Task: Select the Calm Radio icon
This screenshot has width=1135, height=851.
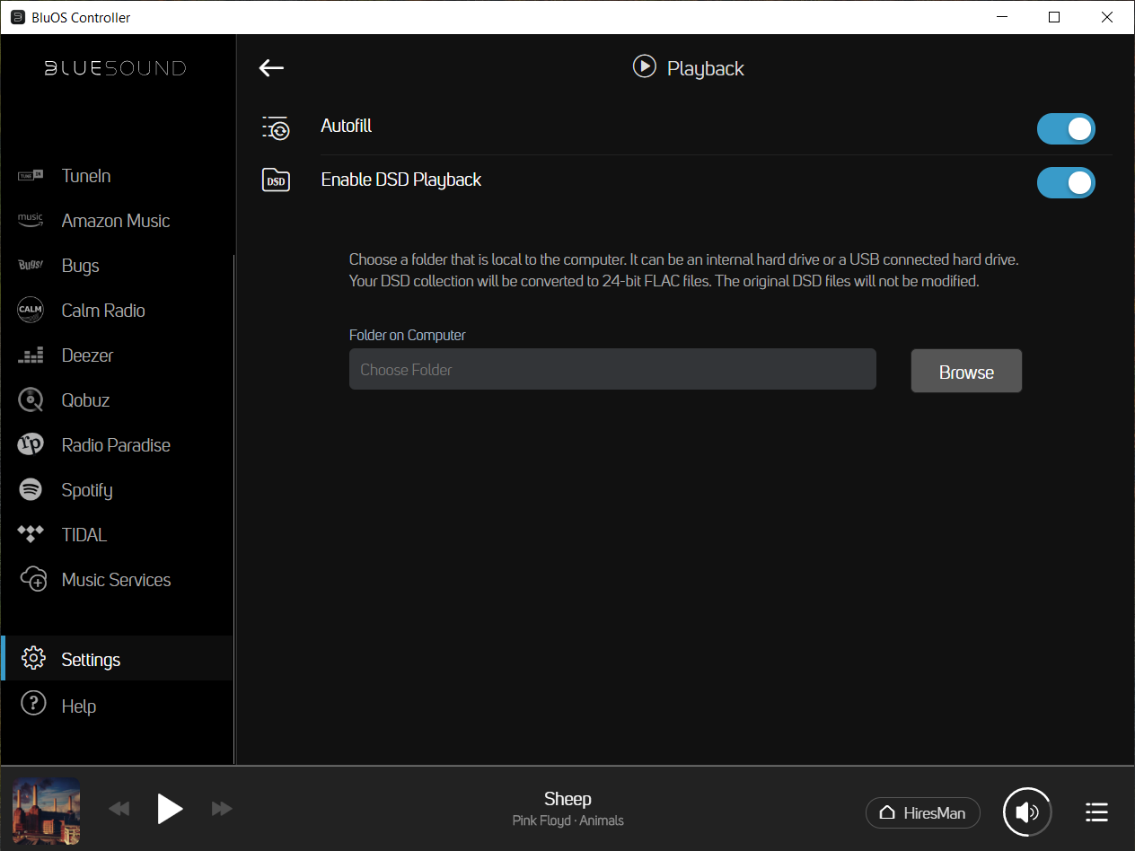Action: click(31, 311)
